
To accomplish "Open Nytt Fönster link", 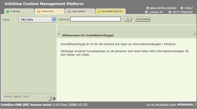I will [x=183, y=12].
